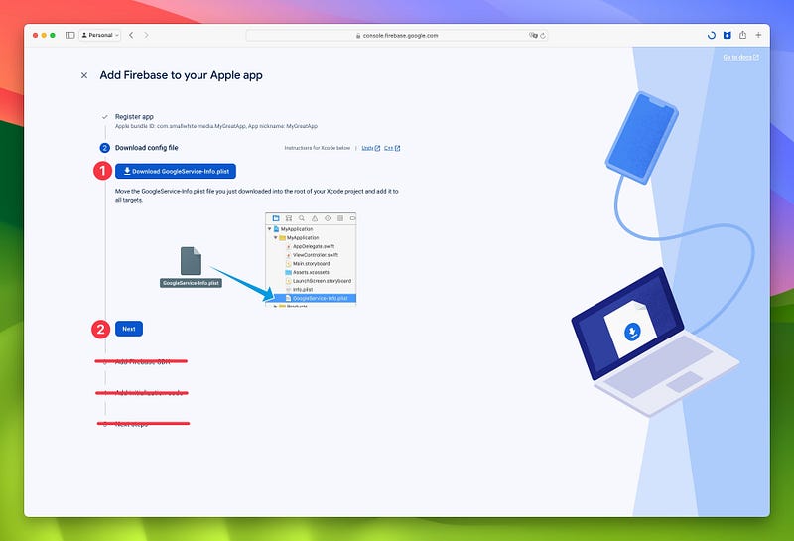The image size is (794, 541).
Task: Add a new tab with plus icon
Action: 758,35
